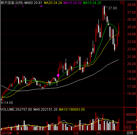This screenshot has width=137, height=135.
Task: Jump to month 9 on the time axis
Action: tap(48, 133)
